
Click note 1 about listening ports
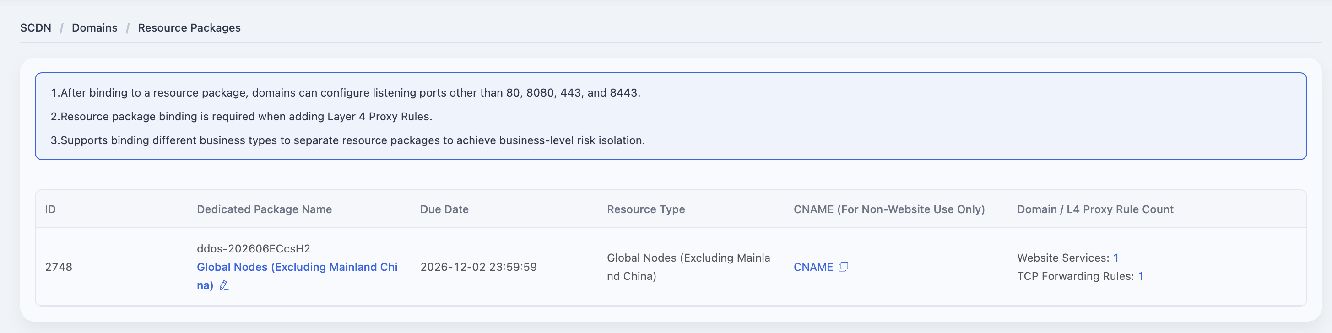[x=346, y=92]
